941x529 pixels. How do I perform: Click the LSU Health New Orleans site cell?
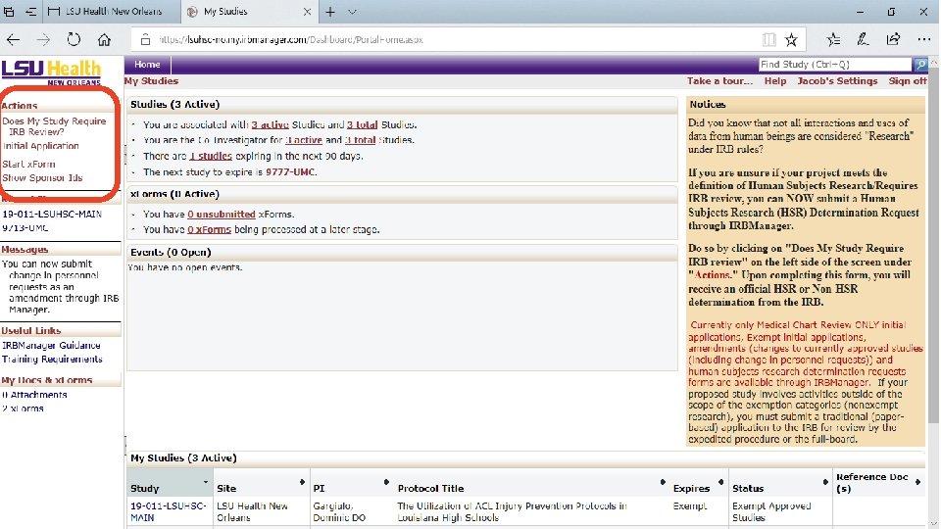252,511
